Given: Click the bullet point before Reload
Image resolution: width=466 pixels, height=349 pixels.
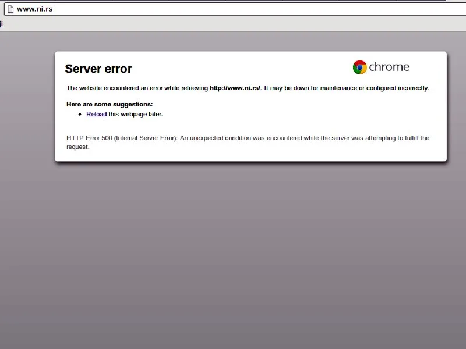Looking at the screenshot, I should click(x=80, y=115).
